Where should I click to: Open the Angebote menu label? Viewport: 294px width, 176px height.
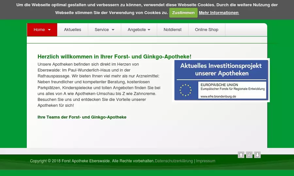(137, 30)
